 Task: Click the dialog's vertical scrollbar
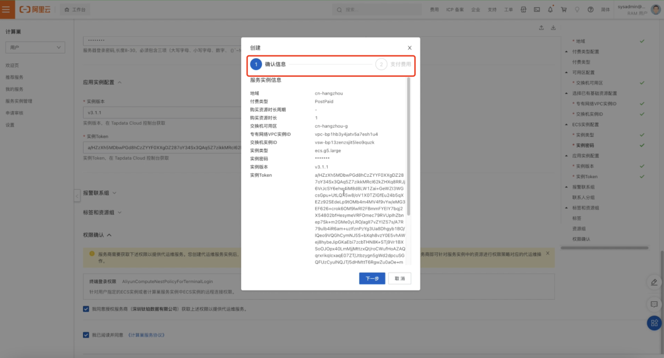point(409,146)
